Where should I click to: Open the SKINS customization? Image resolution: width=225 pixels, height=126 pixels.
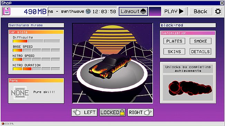click(x=174, y=52)
